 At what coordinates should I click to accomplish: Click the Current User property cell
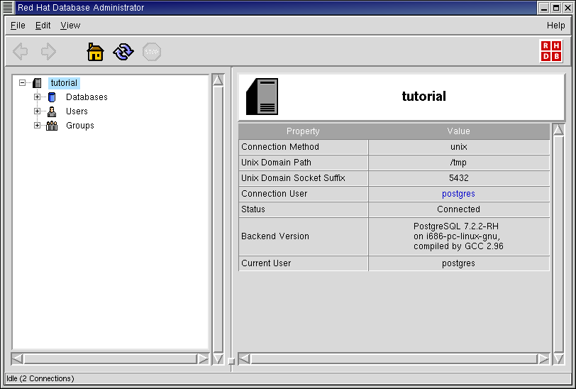(304, 263)
